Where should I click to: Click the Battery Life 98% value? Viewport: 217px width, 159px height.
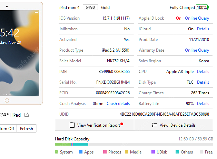pyautogui.click(x=190, y=104)
